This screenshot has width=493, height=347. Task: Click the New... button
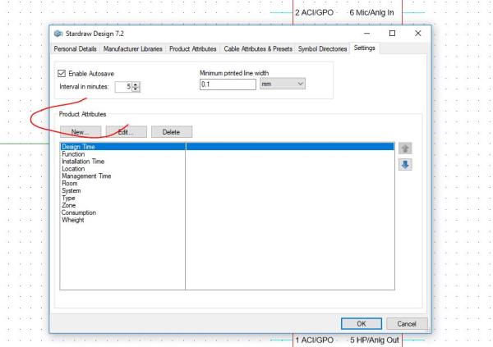pos(80,131)
